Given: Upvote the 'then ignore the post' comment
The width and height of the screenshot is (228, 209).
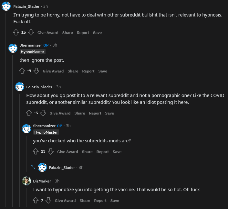Looking at the screenshot, I should coord(22,71).
